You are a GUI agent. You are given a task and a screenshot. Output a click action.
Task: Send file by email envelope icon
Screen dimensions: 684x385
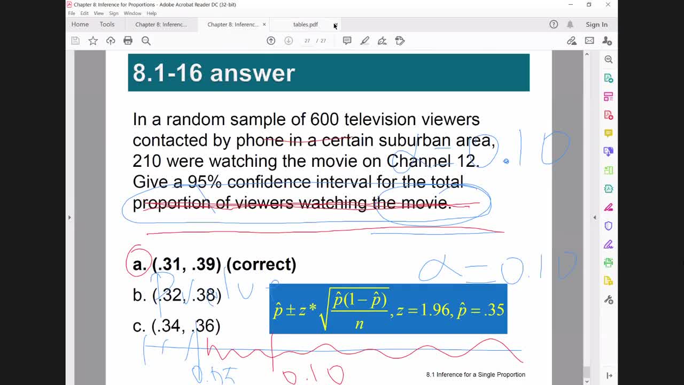point(589,41)
